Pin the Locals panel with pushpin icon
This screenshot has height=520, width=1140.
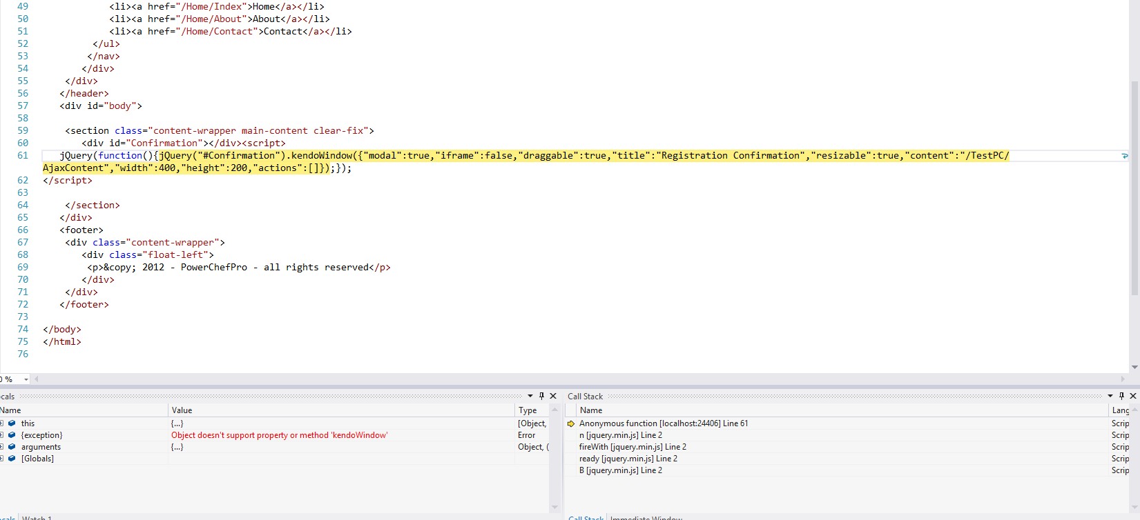click(541, 396)
